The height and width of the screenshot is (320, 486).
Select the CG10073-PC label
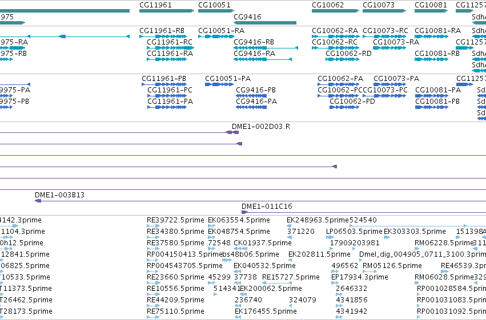pos(385,90)
